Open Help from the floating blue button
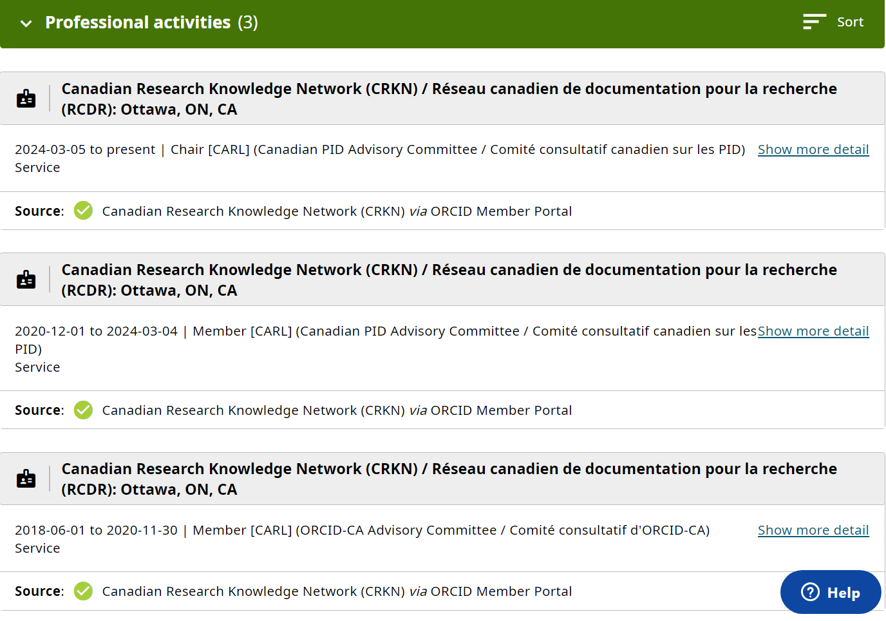This screenshot has width=886, height=621. [831, 591]
